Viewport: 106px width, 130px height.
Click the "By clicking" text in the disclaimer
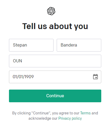coord(21,113)
